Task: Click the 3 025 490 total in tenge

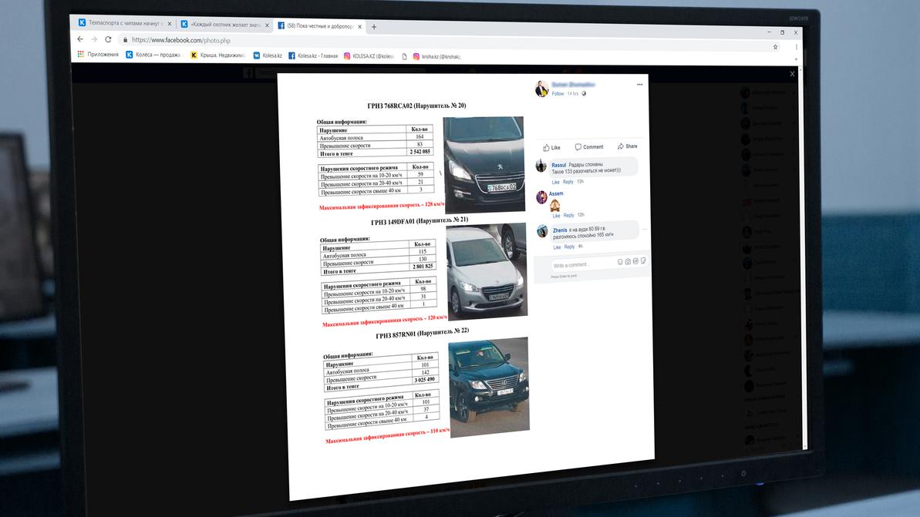Action: pos(424,381)
